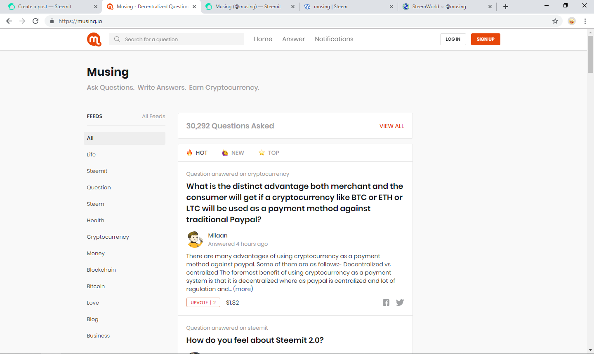Click Question answered on steemit label
The height and width of the screenshot is (354, 594).
[227, 328]
